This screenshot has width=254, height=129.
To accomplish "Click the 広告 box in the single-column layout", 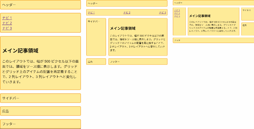I will [40, 111].
